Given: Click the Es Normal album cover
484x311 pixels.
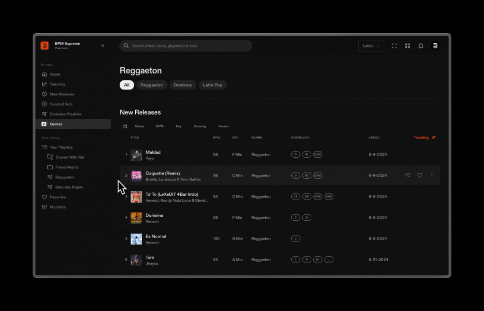Looking at the screenshot, I should [136, 239].
